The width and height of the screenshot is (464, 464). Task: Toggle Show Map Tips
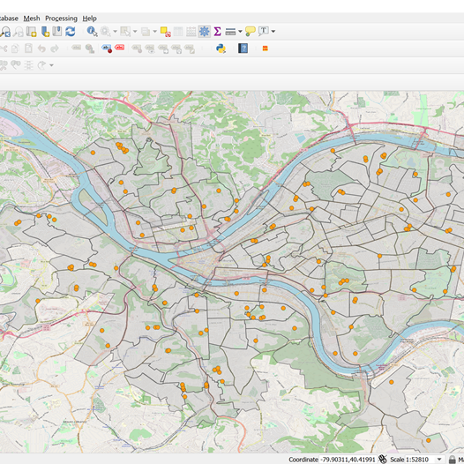click(x=251, y=32)
